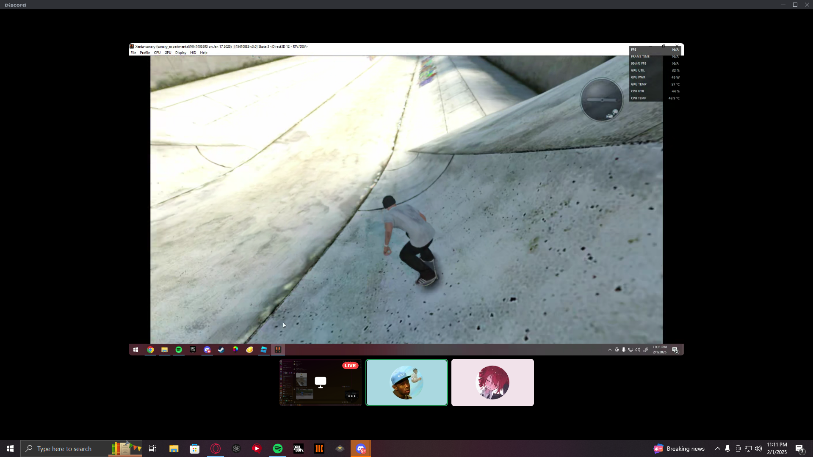Toggle system volume speaker icon
Viewport: 813px width, 457px height.
point(758,449)
